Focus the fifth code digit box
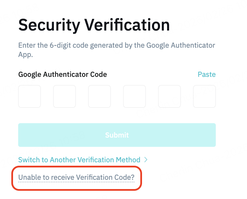This screenshot has height=199, width=247. coord(169,96)
